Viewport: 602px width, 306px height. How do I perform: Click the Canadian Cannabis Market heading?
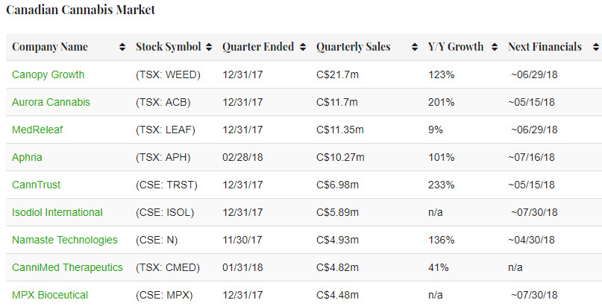coord(81,11)
